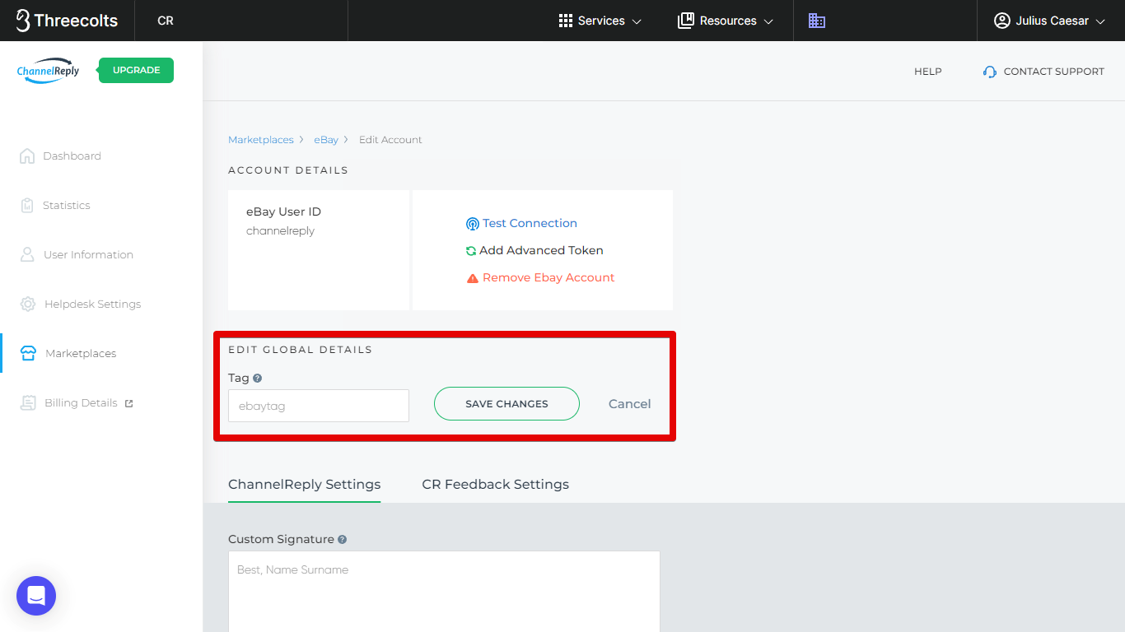Click the Billing Details receipt icon
Image resolution: width=1125 pixels, height=632 pixels.
[28, 402]
